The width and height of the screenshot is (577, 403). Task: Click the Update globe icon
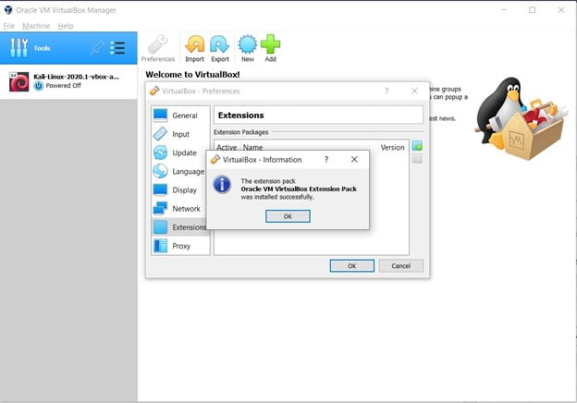160,153
